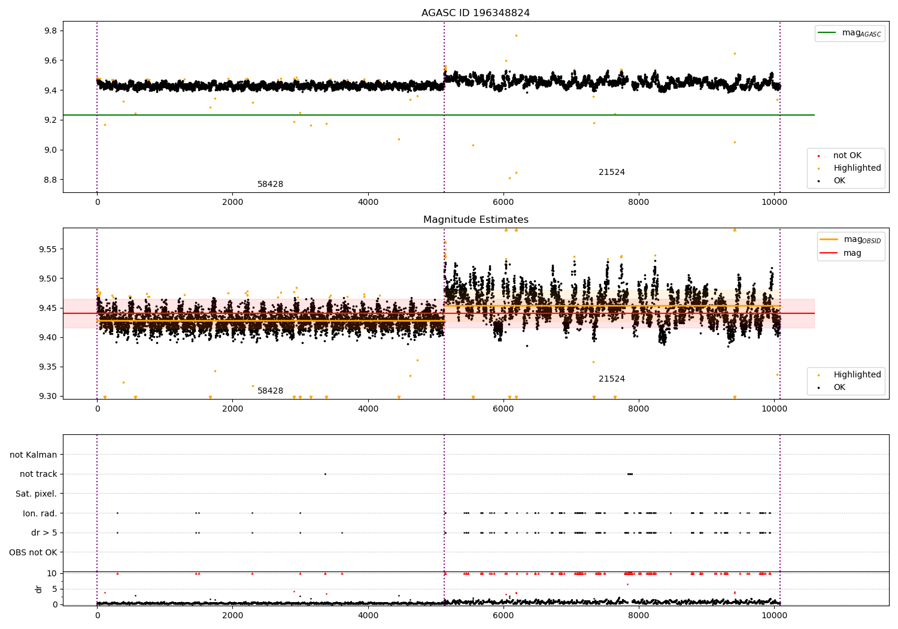This screenshot has height=629, width=898.
Task: Click the title 'AGASC ID 196348824'
Action: coord(475,13)
